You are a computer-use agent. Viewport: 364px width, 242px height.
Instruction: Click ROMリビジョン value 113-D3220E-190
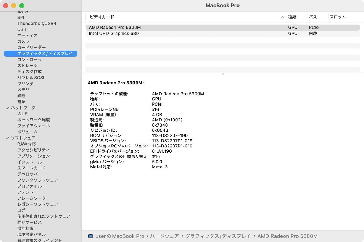[170, 136]
